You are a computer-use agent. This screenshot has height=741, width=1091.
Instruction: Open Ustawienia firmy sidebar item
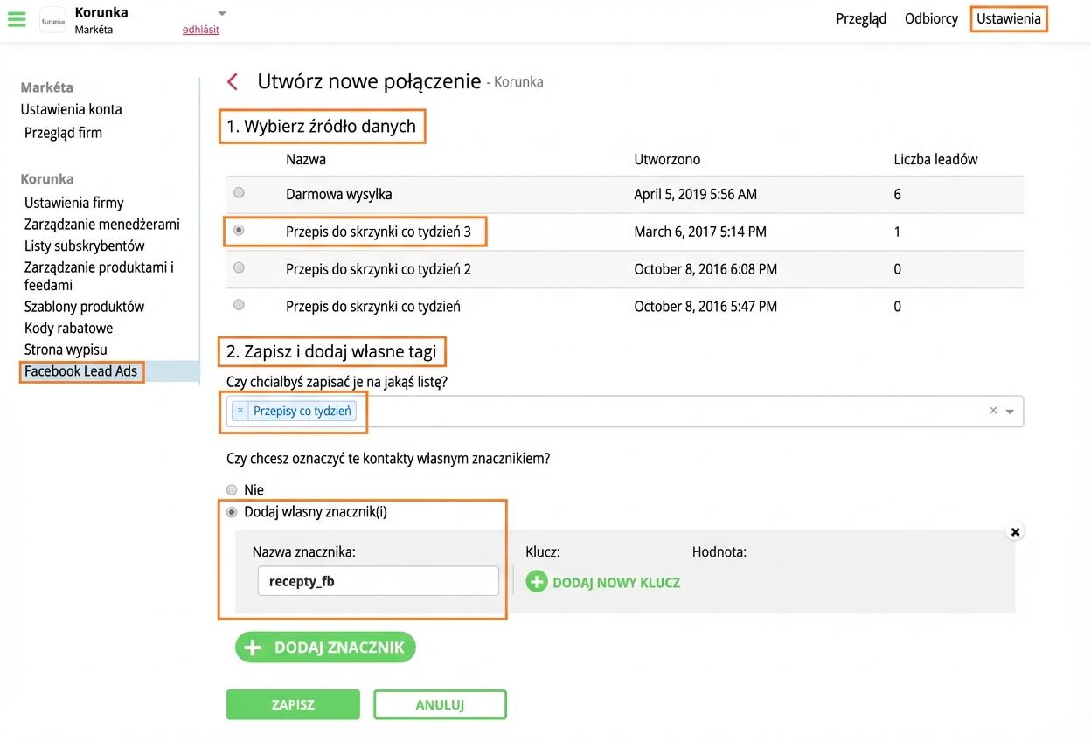(x=74, y=203)
